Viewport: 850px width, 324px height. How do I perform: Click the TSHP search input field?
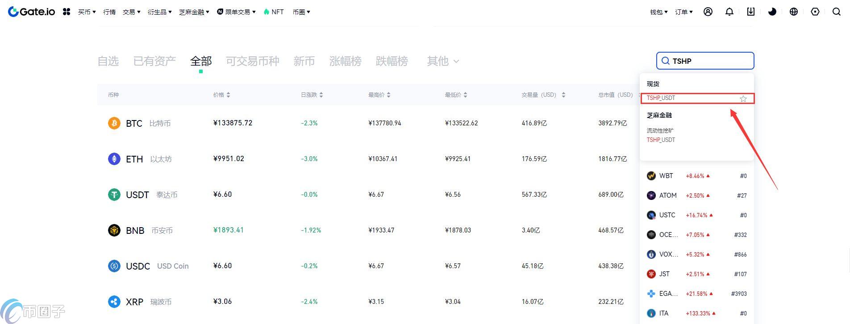[710, 61]
